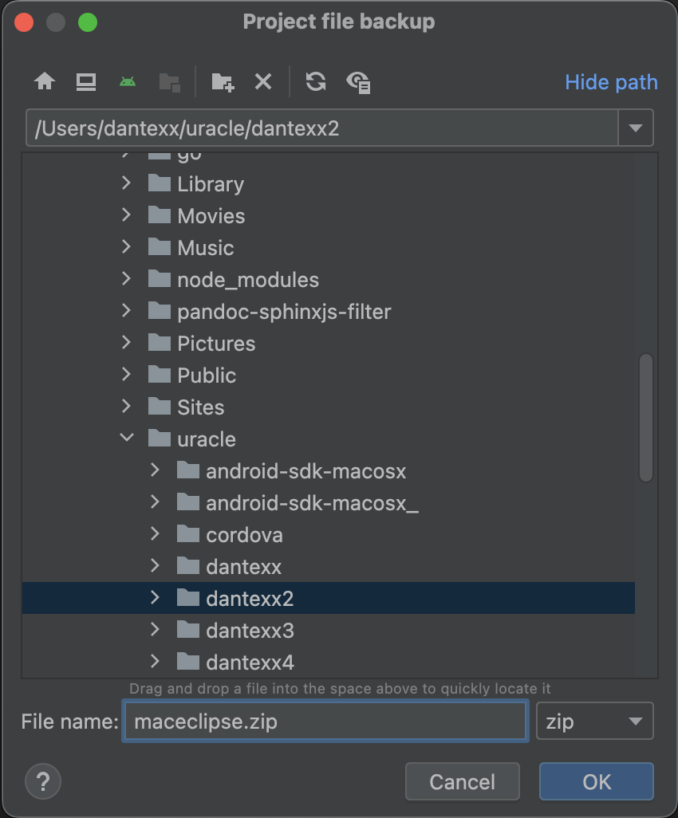Image resolution: width=678 pixels, height=818 pixels.
Task: Select the cordova folder
Action: (243, 535)
